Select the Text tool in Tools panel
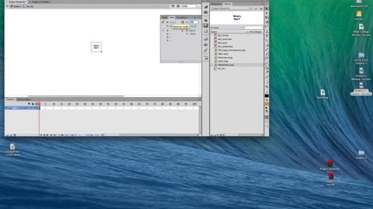 tap(267, 35)
